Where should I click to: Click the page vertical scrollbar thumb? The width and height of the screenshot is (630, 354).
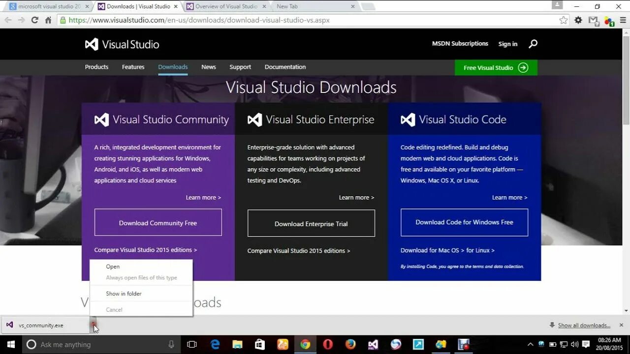pos(626,80)
